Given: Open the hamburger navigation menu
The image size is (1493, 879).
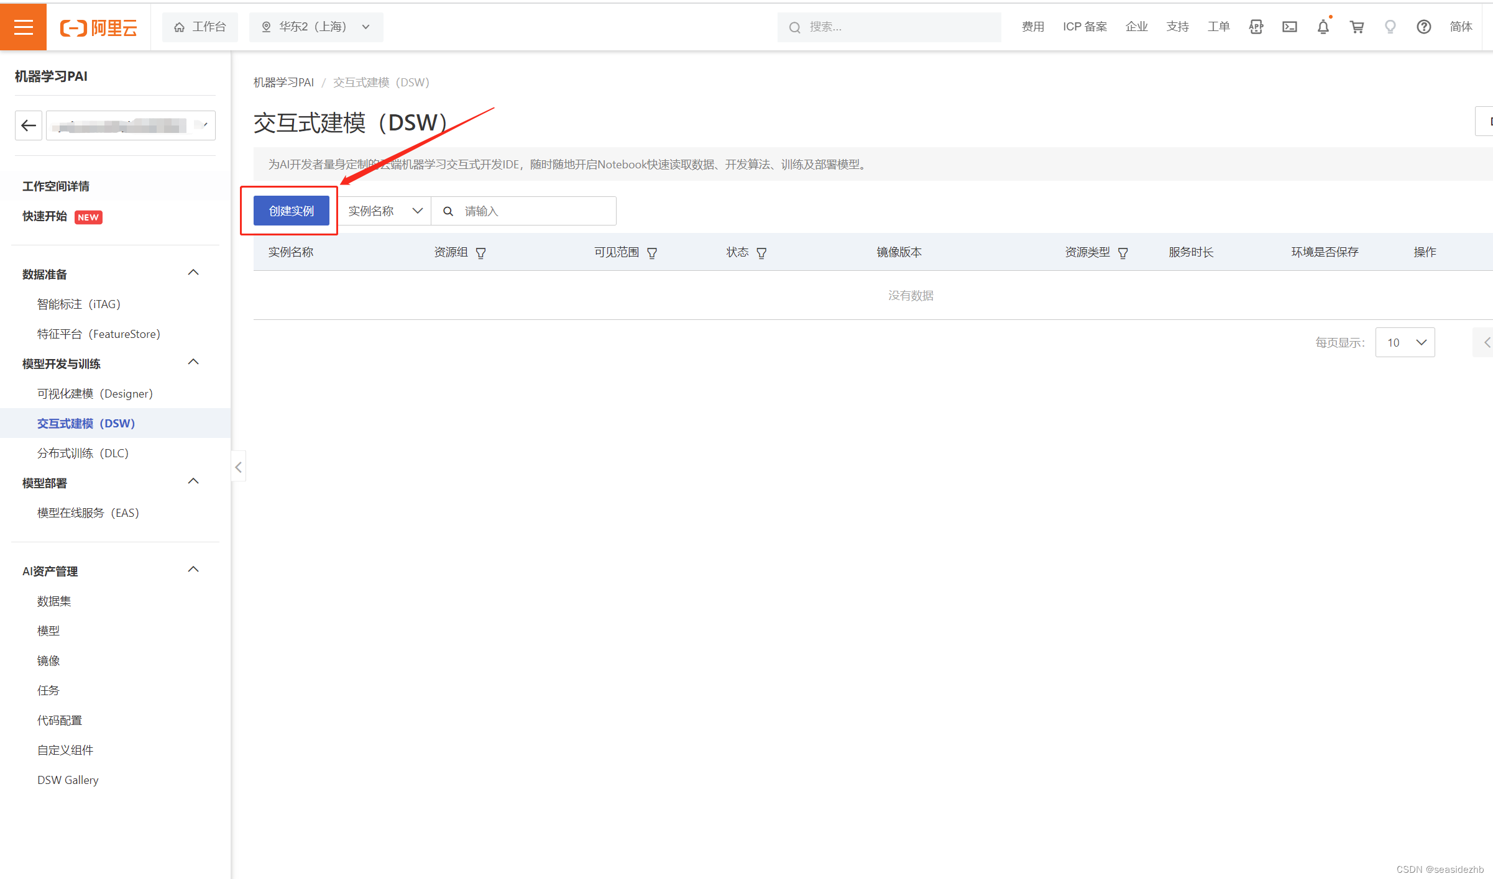Looking at the screenshot, I should click(23, 26).
